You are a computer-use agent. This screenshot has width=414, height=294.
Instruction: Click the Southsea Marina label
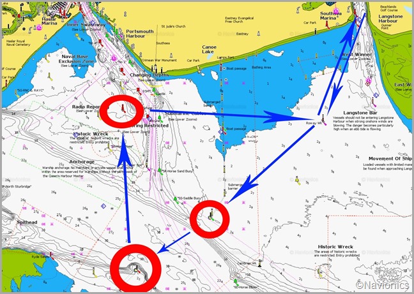pyautogui.click(x=330, y=15)
